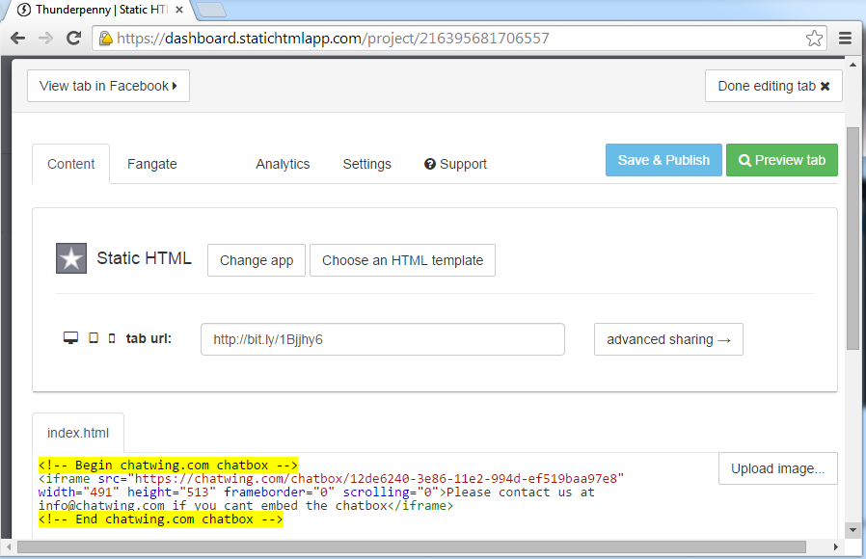Click Done editing tab button

(x=773, y=86)
